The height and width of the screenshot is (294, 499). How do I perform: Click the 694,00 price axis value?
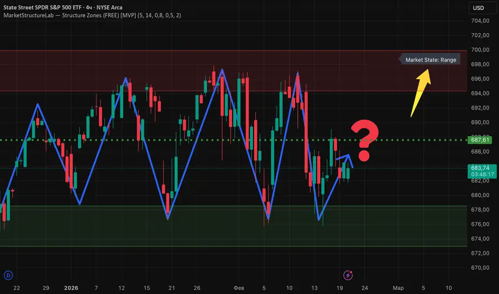480,93
